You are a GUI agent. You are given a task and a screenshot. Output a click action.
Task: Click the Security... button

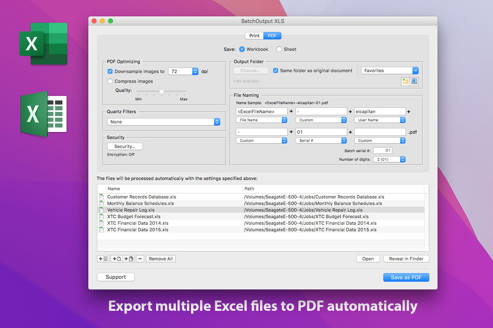click(125, 146)
